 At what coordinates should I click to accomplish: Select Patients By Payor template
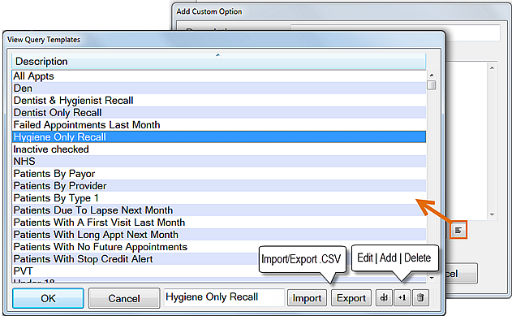point(219,174)
